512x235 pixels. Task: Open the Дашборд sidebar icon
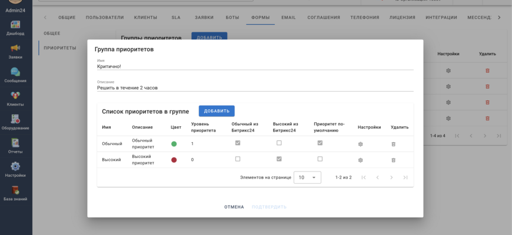coord(15,26)
